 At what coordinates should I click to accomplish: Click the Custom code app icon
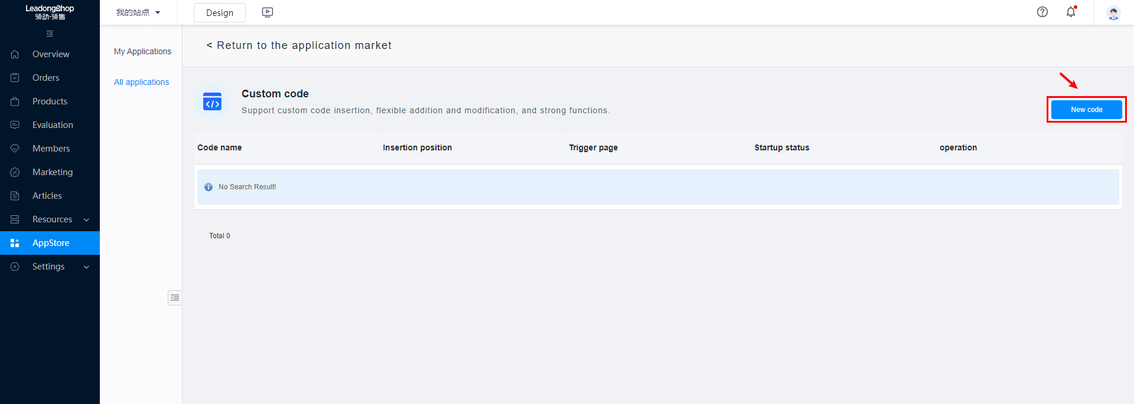click(212, 102)
